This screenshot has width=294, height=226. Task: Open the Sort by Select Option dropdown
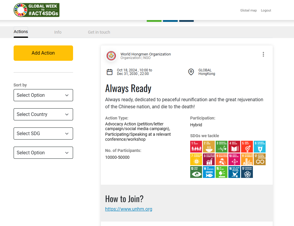tap(43, 95)
